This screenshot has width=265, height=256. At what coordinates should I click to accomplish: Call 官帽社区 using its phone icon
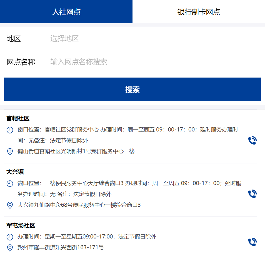[252, 140]
